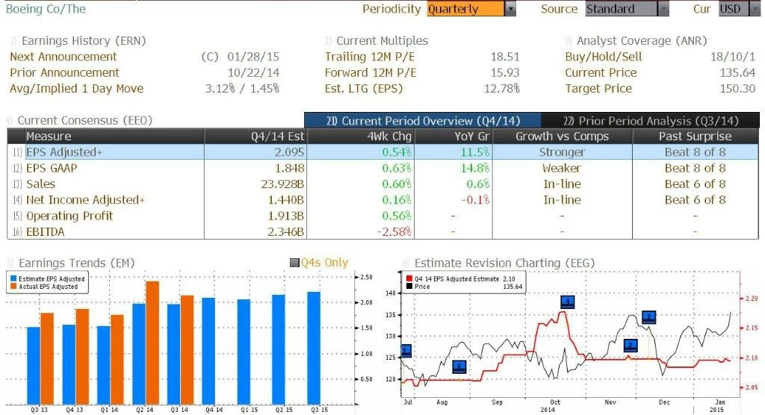Click the black Price legend swatch
Viewport: 765px width, 415px height.
click(409, 287)
